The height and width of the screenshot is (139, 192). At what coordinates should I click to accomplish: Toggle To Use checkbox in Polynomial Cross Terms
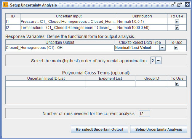pos(177,84)
